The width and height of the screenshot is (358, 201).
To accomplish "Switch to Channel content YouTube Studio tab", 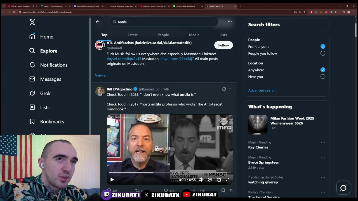I will 154,6.
